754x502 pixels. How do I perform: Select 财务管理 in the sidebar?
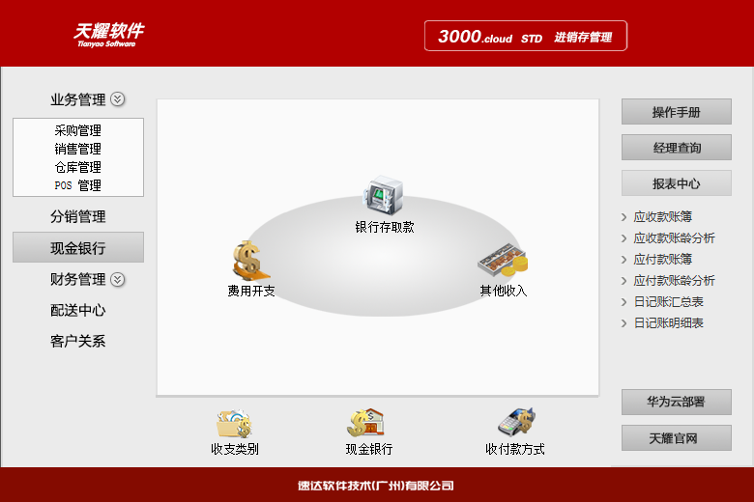click(x=78, y=279)
